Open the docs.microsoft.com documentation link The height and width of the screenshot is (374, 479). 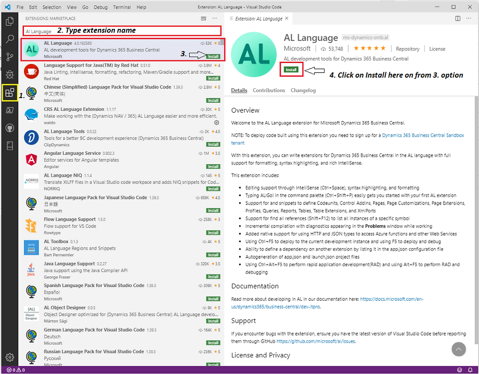pos(392,299)
